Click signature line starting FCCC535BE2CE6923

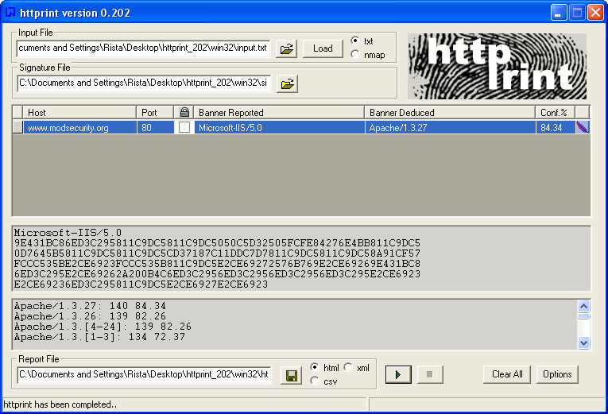pos(217,264)
